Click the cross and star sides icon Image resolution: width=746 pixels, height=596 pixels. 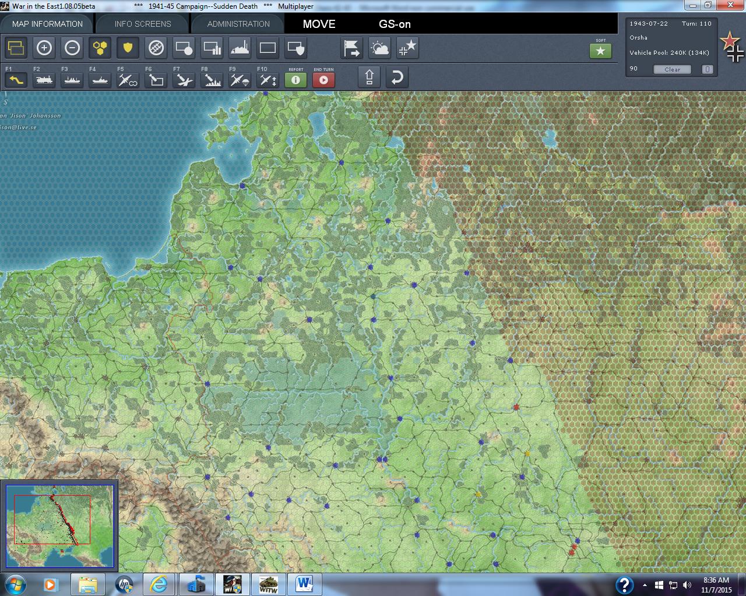408,48
